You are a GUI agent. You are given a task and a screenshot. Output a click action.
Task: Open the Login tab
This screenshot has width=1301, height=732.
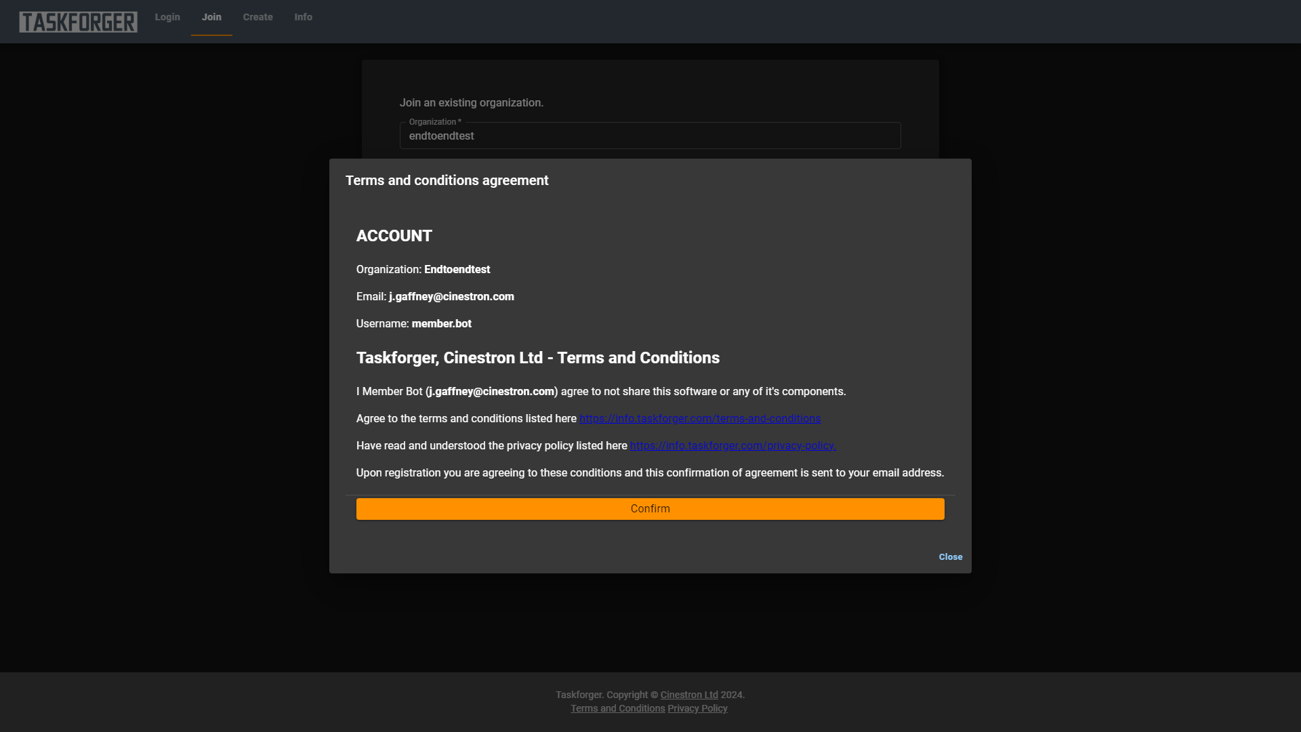167,17
